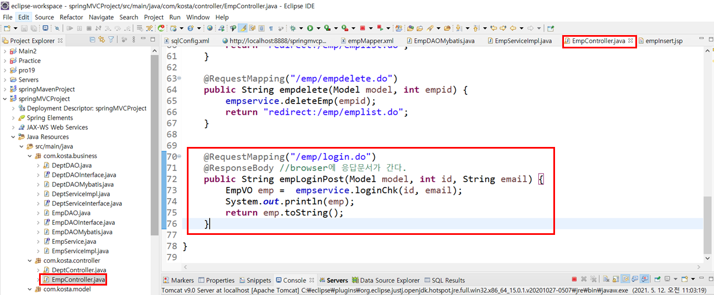Image resolution: width=714 pixels, height=295 pixels.
Task: Select EmpDAOMybatis.java in Project Explorer tree
Action: 82,232
